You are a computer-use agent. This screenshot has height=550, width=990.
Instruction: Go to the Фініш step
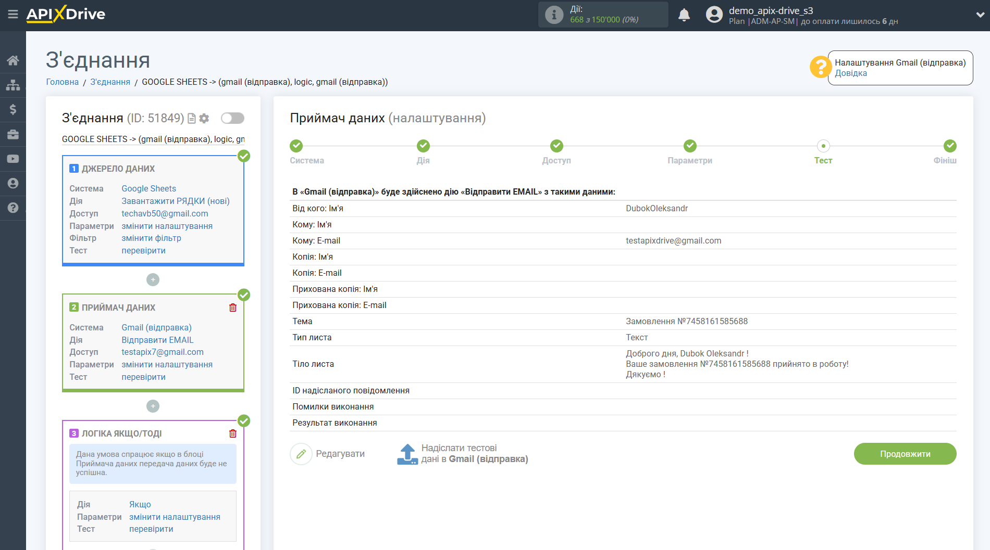pos(950,146)
